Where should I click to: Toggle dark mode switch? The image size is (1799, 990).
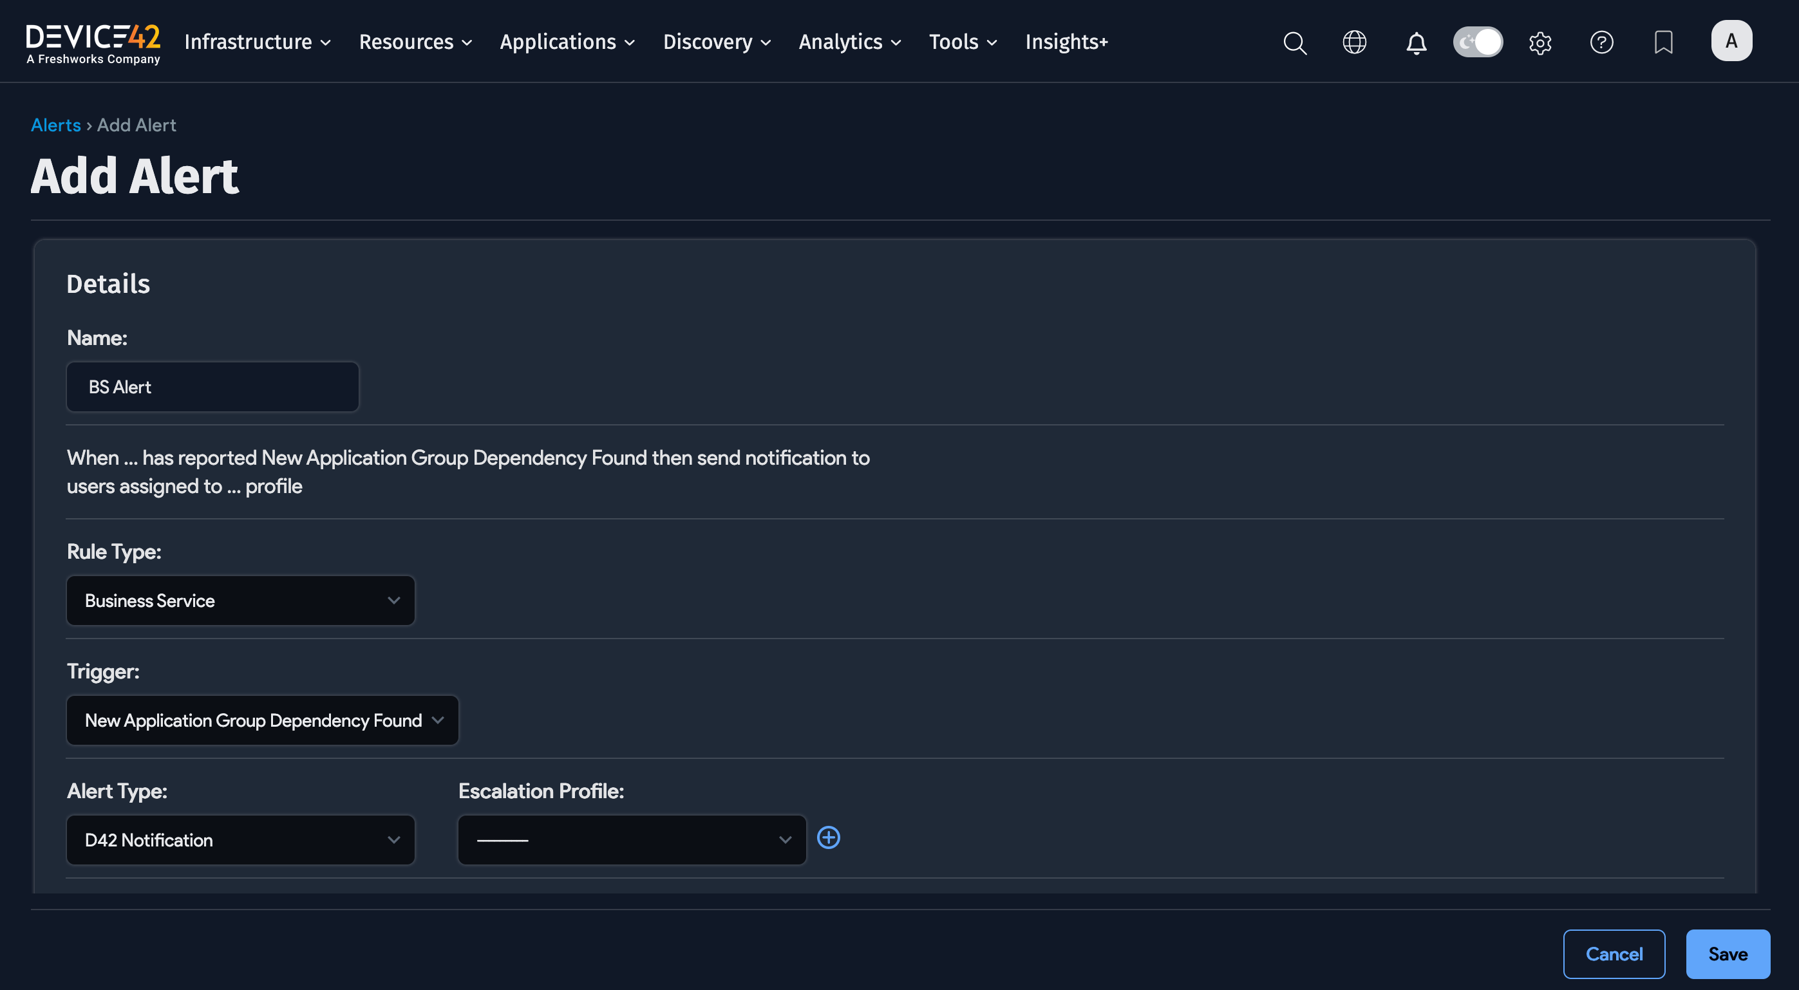click(x=1477, y=42)
